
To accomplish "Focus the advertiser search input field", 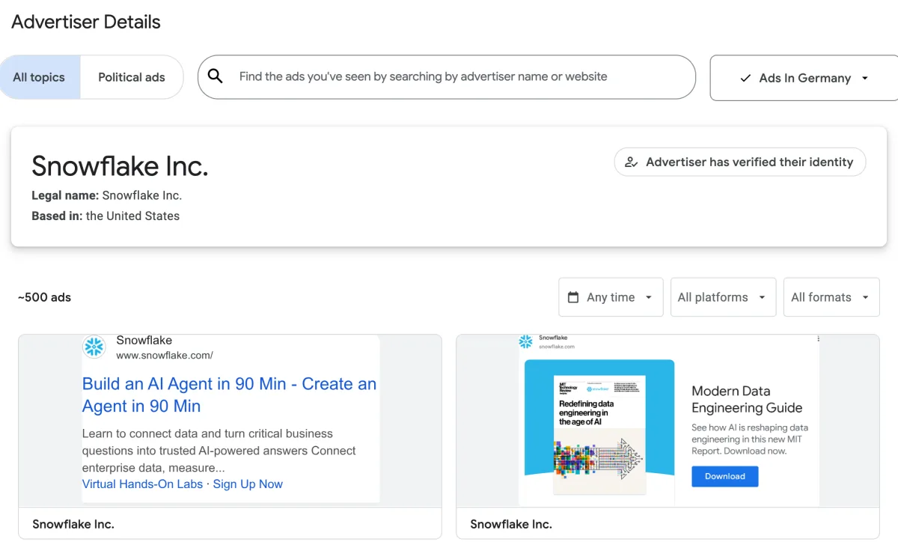I will (447, 77).
